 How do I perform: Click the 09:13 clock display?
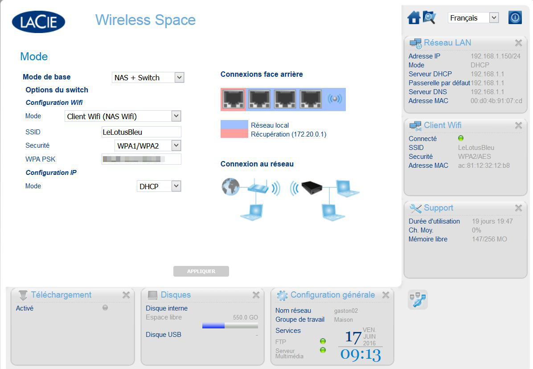click(x=361, y=355)
